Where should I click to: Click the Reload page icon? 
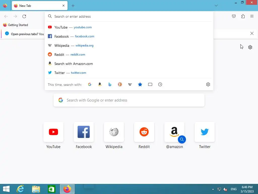(24, 16)
